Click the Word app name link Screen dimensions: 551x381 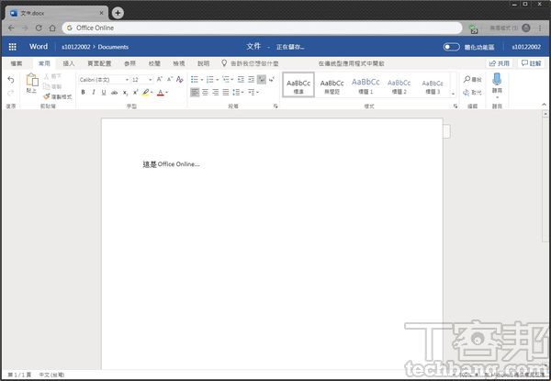(39, 46)
